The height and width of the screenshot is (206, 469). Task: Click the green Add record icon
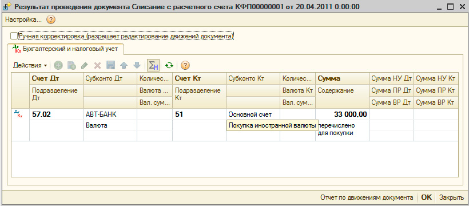click(x=58, y=65)
